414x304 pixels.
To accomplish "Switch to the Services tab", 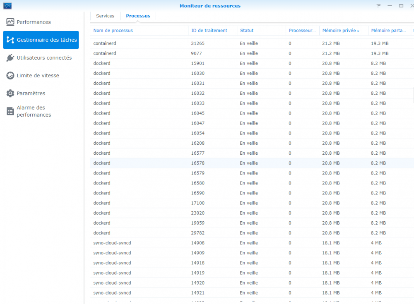I will [105, 16].
